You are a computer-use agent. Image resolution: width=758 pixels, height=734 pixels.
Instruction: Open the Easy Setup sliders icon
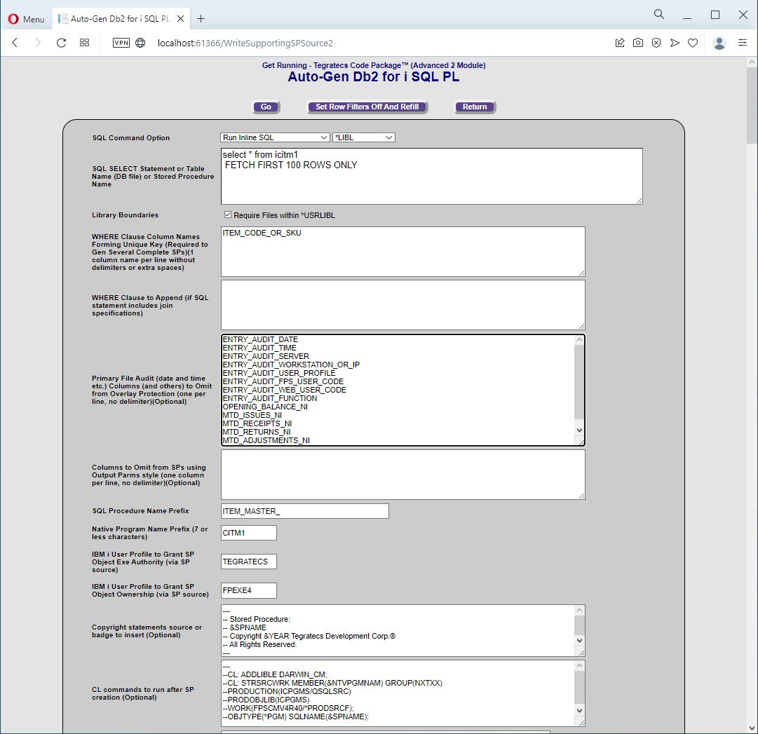[743, 43]
